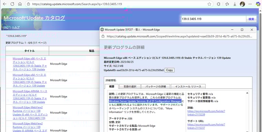Click the main page scrollbar up arrow

(260, 10)
